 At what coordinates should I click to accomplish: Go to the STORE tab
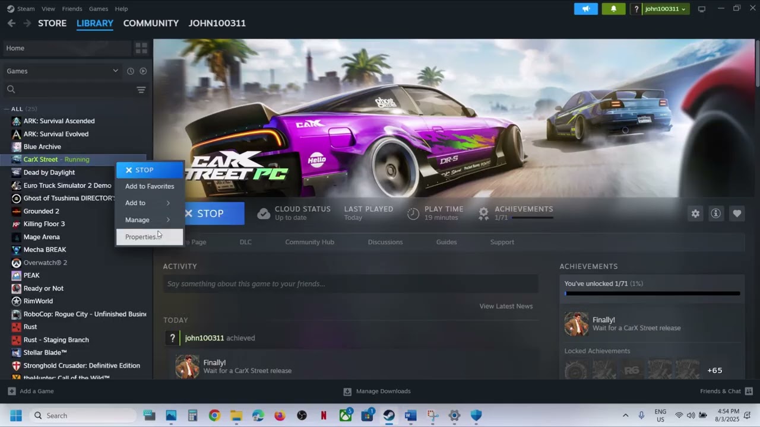(x=52, y=23)
